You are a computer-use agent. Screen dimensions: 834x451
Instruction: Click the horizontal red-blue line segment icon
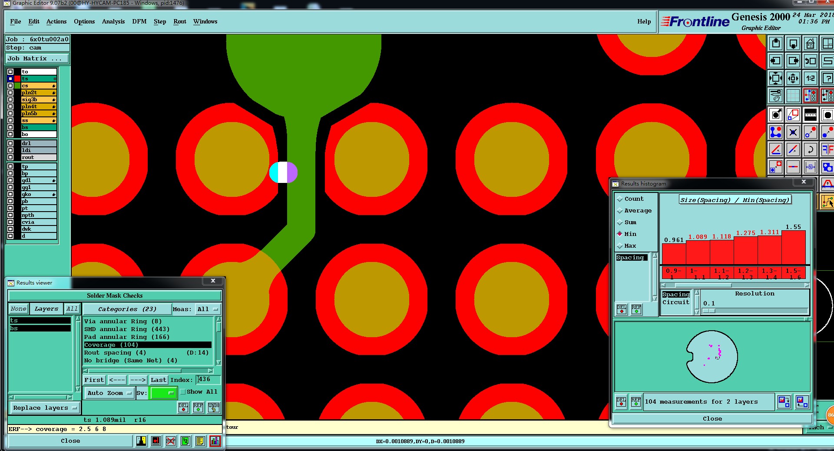coord(793,167)
